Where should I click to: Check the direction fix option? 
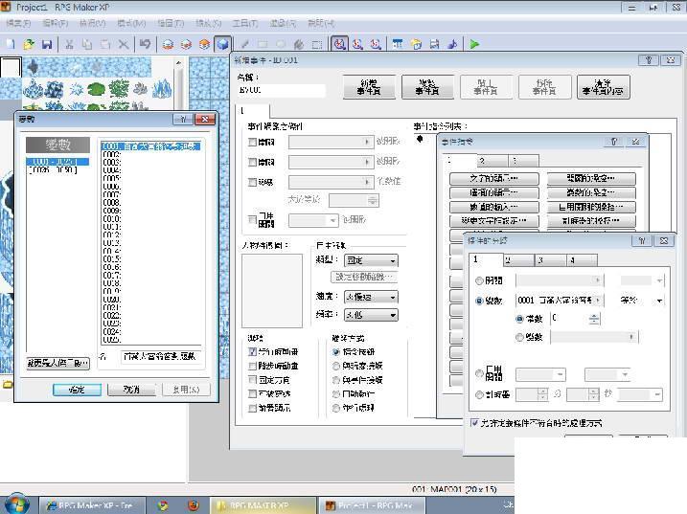(252, 380)
